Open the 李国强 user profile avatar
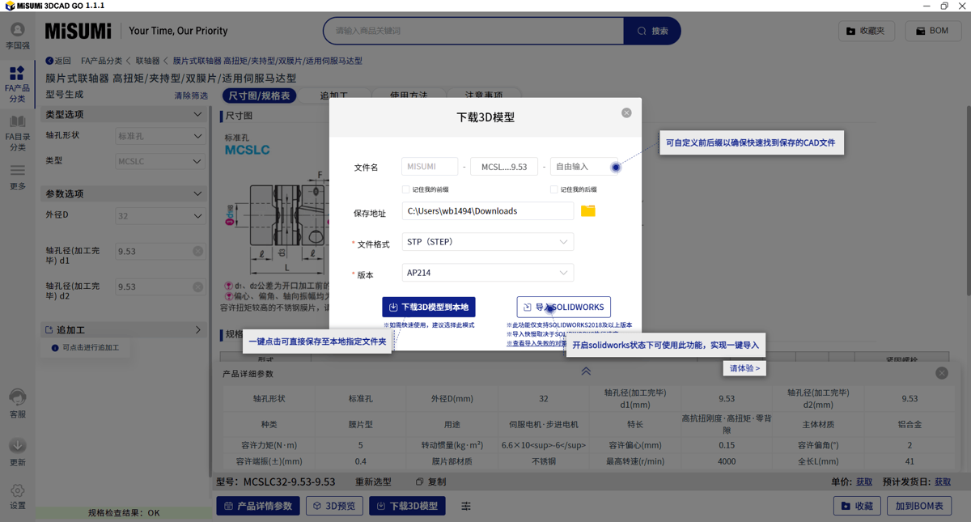This screenshot has height=522, width=971. (x=17, y=30)
